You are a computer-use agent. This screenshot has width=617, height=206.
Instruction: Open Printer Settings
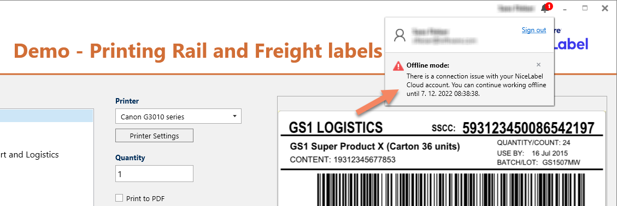pyautogui.click(x=154, y=136)
